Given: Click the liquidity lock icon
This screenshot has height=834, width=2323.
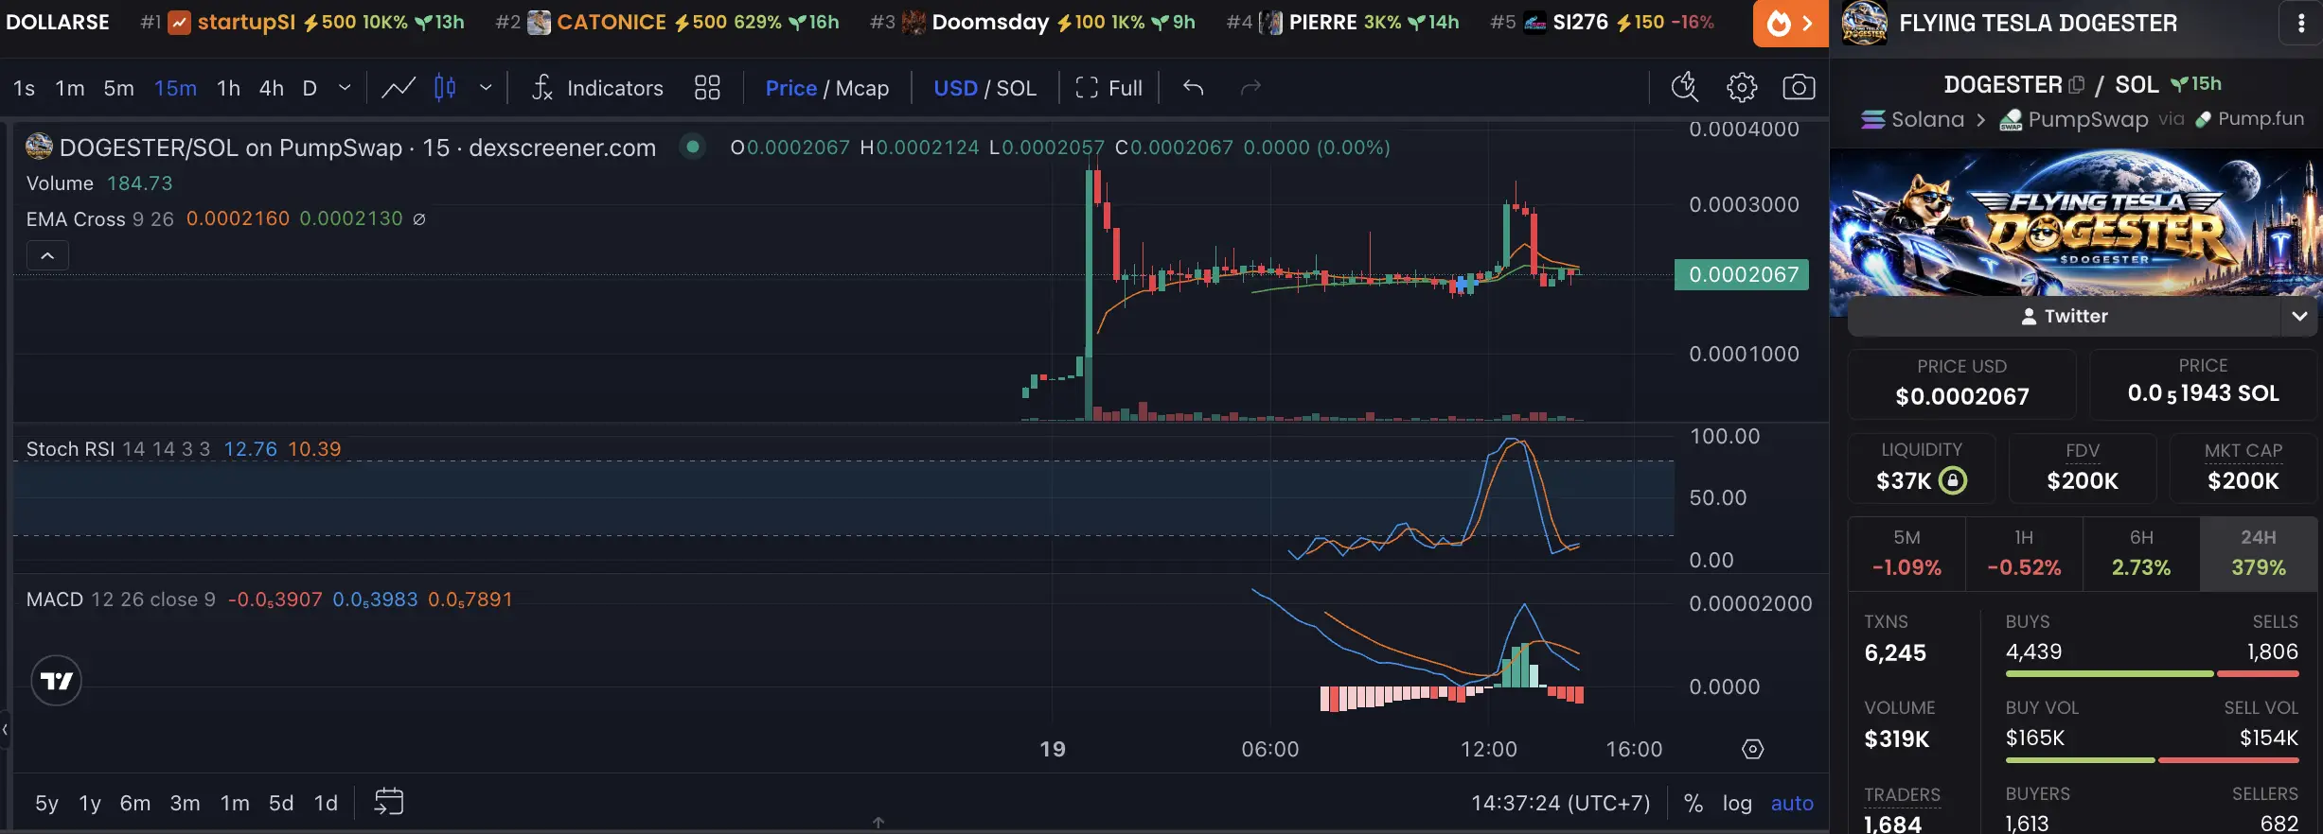Looking at the screenshot, I should pos(1952,481).
